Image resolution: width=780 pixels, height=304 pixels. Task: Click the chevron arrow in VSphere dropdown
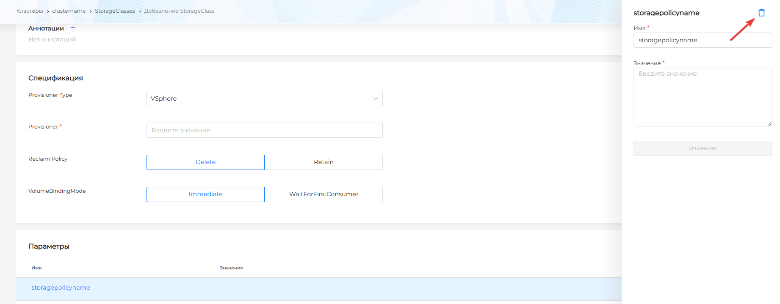pos(375,99)
